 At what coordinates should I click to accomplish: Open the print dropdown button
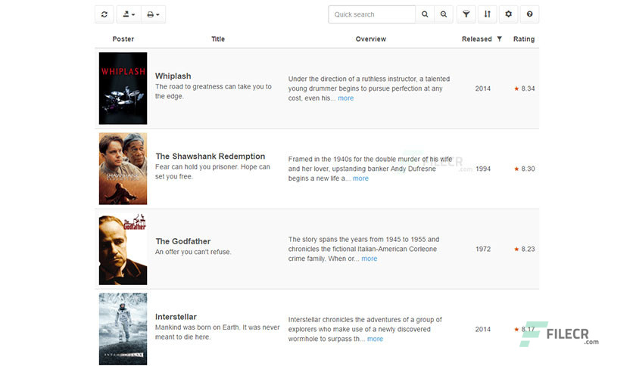tap(154, 14)
